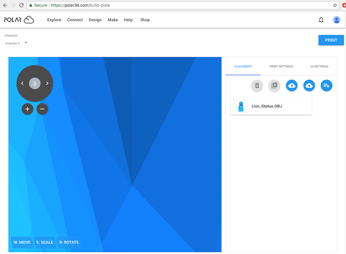Select the Lion_Statue.OBJ file name

[267, 106]
